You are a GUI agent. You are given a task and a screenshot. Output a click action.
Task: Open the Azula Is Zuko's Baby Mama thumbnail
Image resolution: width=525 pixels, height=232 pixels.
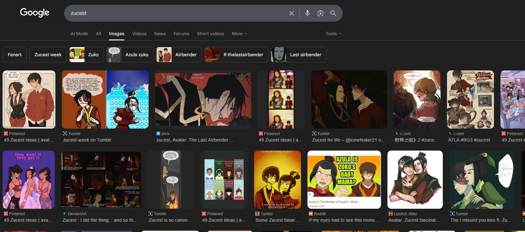tap(344, 180)
